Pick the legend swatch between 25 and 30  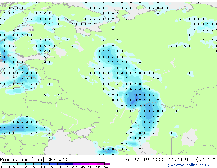pyautogui.click(x=69, y=164)
